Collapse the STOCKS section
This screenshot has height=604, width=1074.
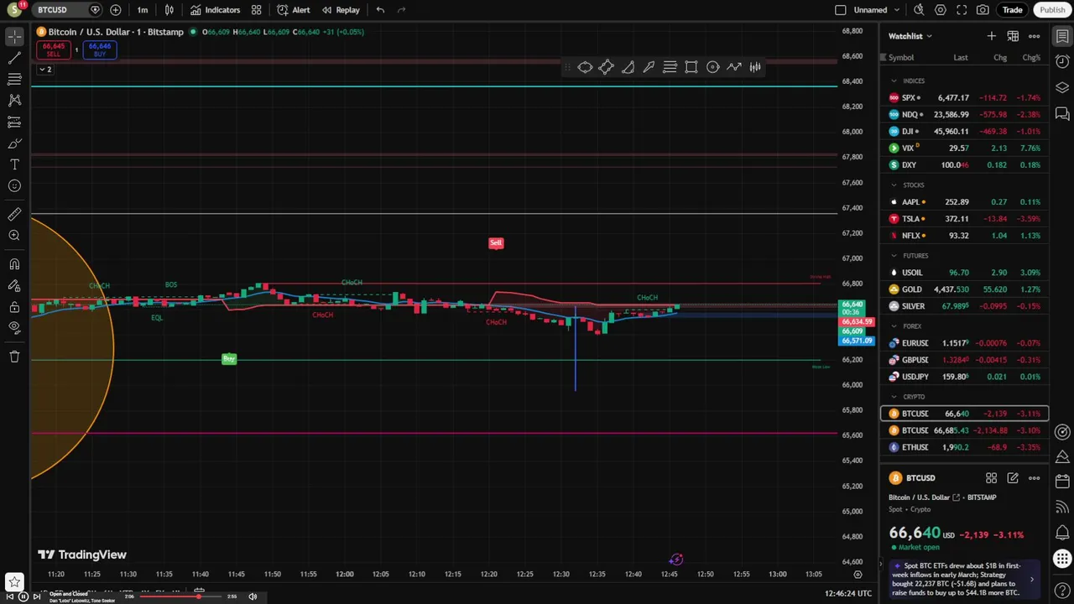[895, 185]
